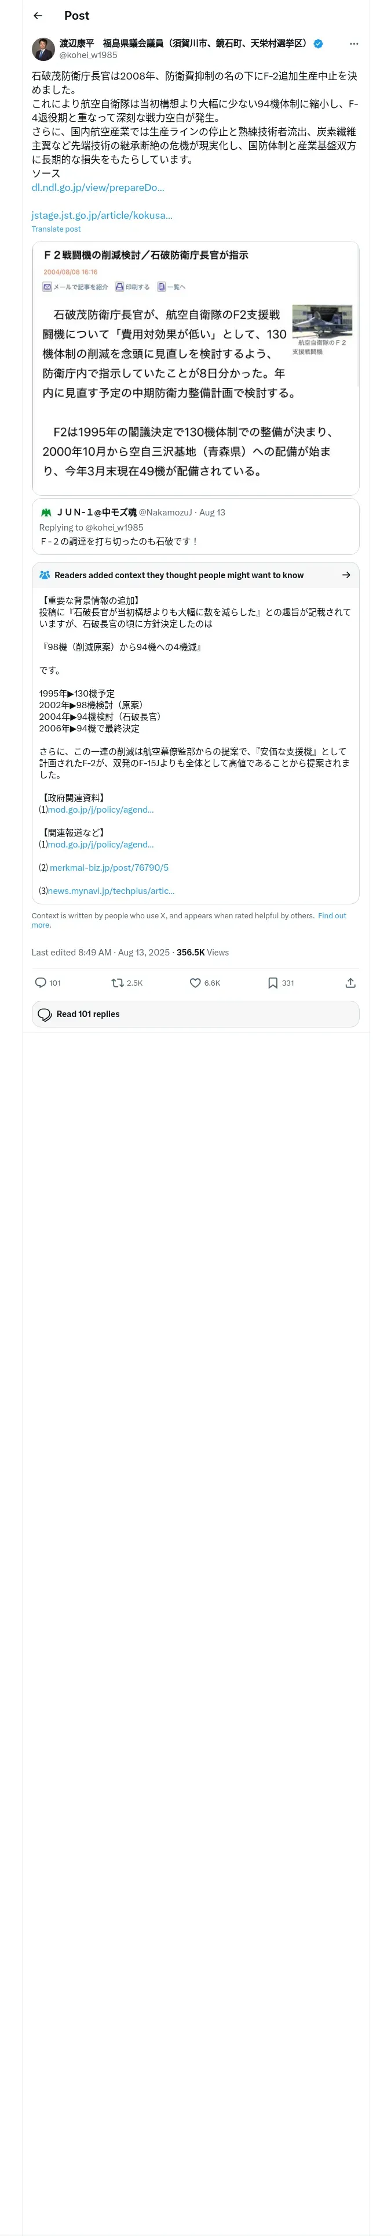Open the author's profile avatar

point(43,49)
